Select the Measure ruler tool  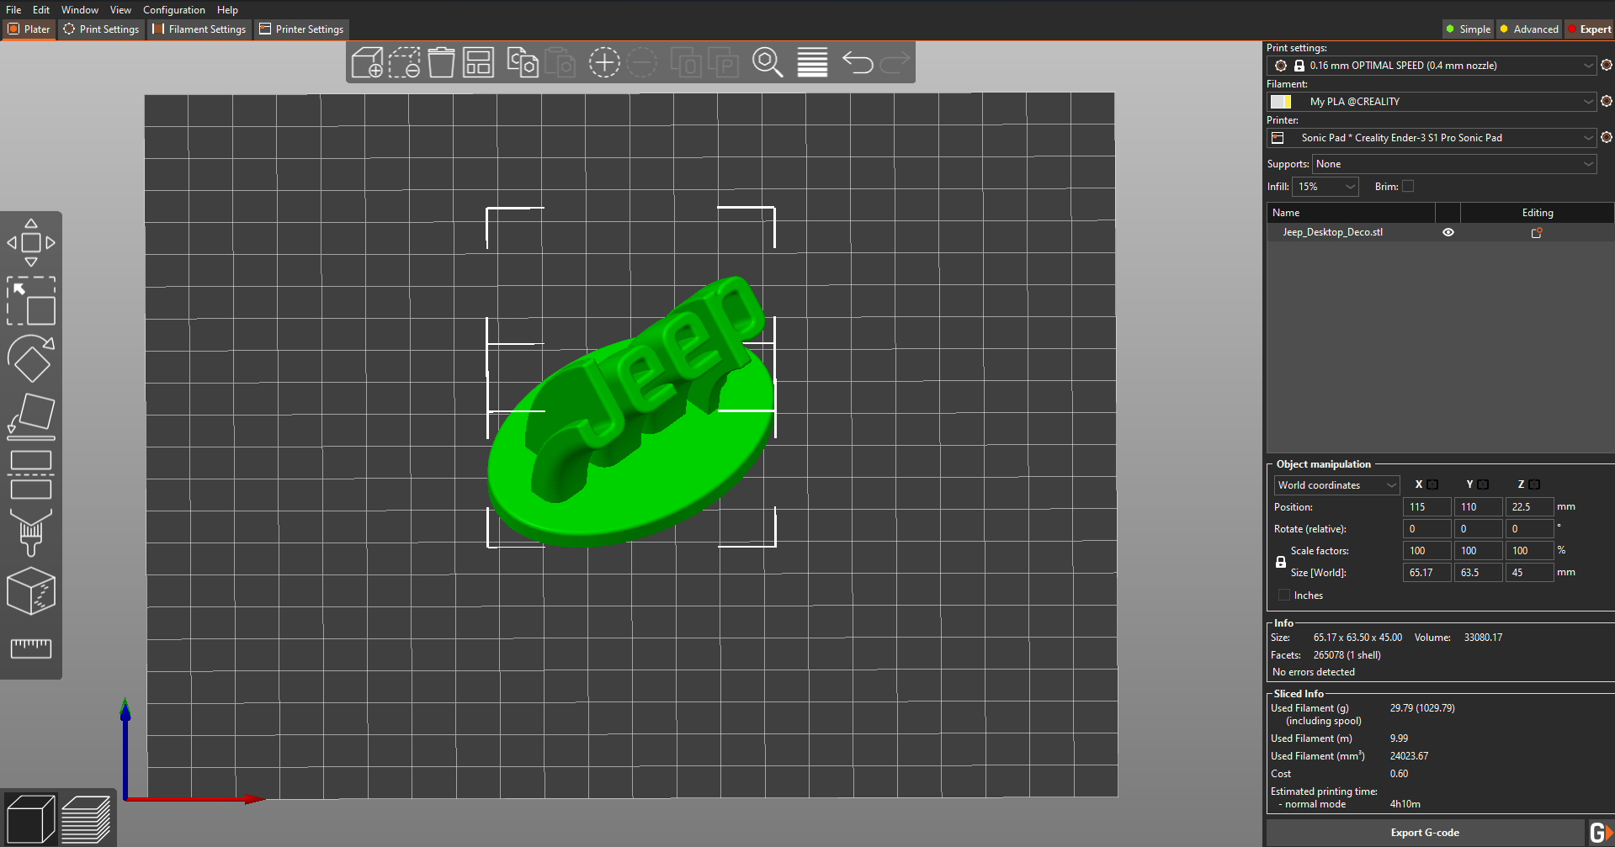pos(31,648)
